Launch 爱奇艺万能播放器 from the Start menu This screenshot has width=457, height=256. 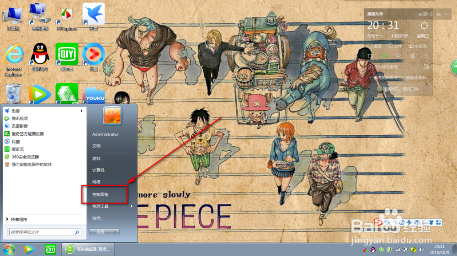point(44,133)
